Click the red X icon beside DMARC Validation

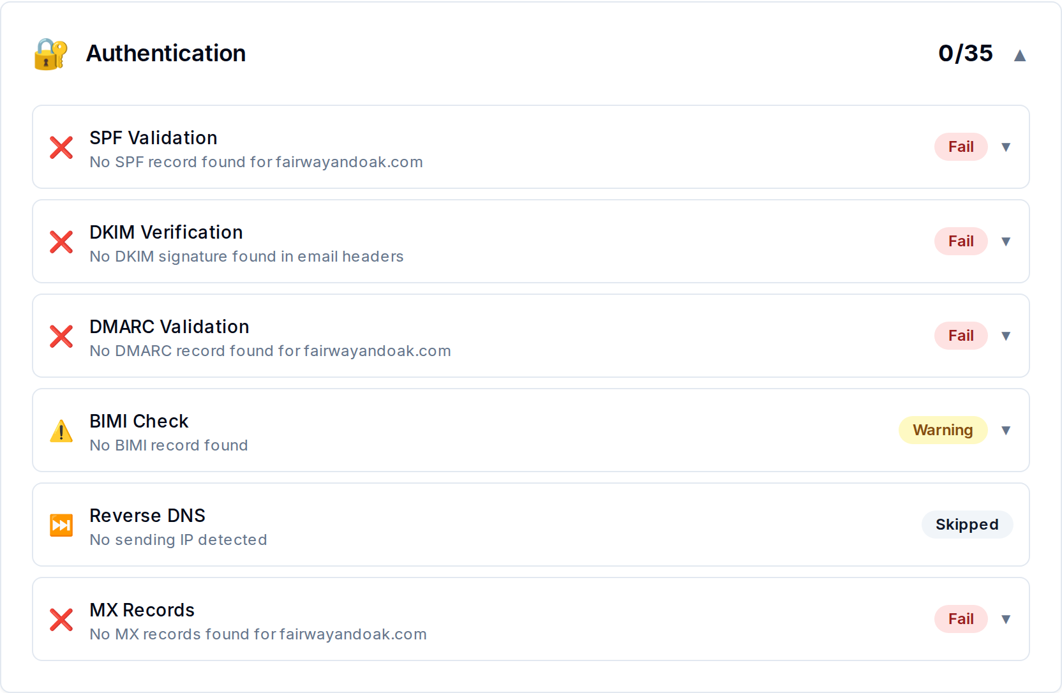(x=61, y=336)
